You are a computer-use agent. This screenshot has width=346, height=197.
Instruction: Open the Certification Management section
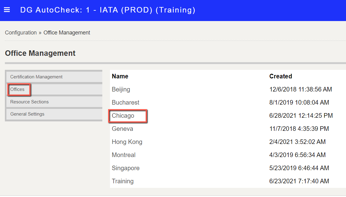[36, 77]
